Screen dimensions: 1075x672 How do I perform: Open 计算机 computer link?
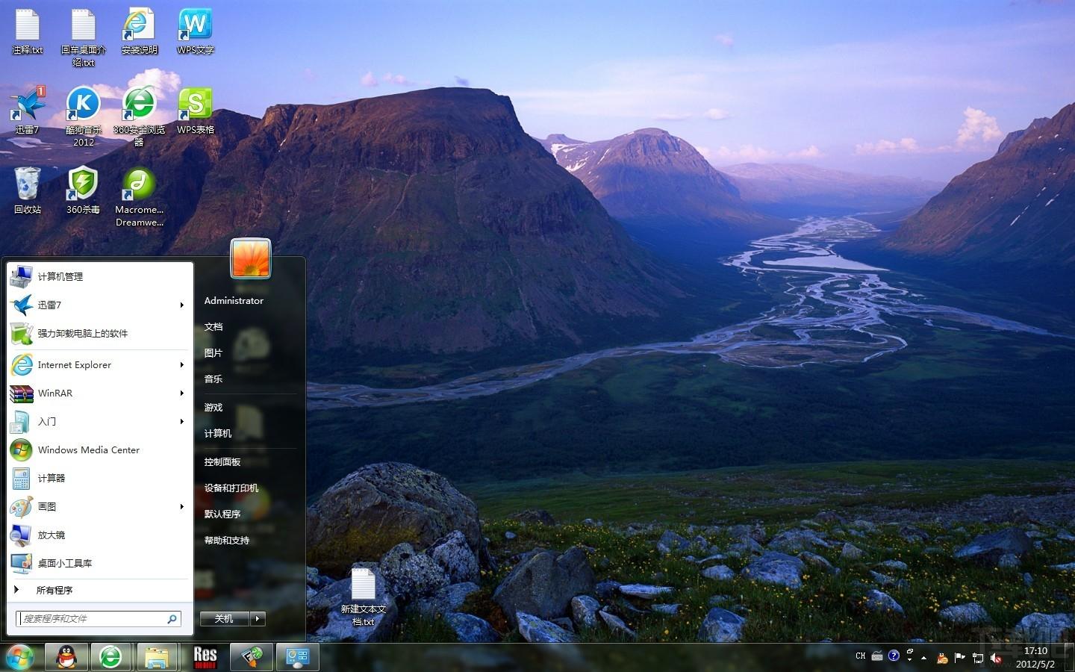point(218,433)
